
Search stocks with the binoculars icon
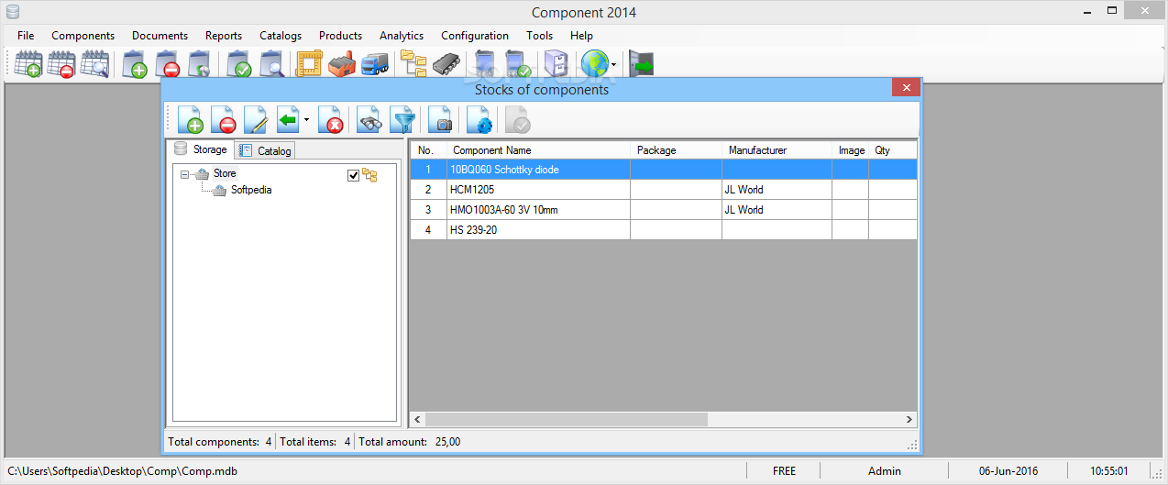(x=369, y=120)
